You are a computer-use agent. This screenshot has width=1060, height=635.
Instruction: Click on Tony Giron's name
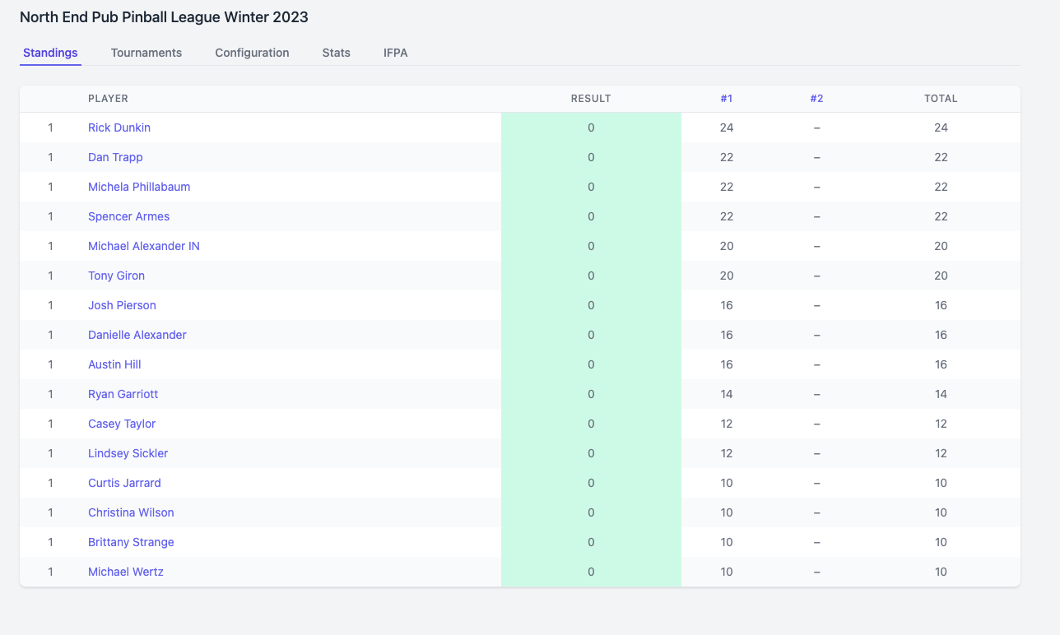[x=116, y=276]
